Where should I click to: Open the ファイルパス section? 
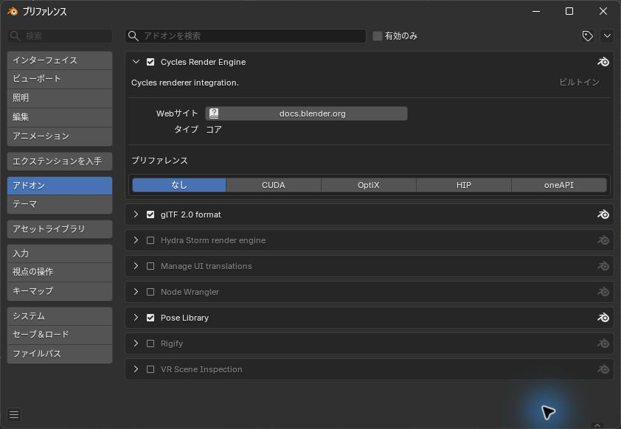coord(60,354)
